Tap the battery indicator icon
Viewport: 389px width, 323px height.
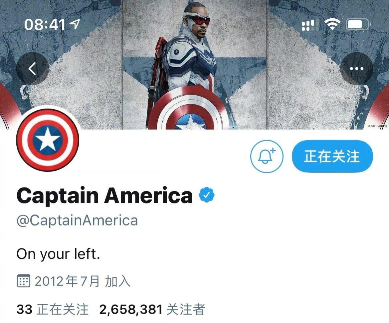pyautogui.click(x=358, y=25)
